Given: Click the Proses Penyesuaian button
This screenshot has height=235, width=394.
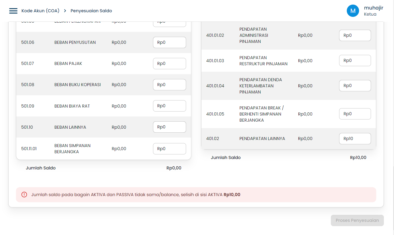Looking at the screenshot, I should click(357, 220).
